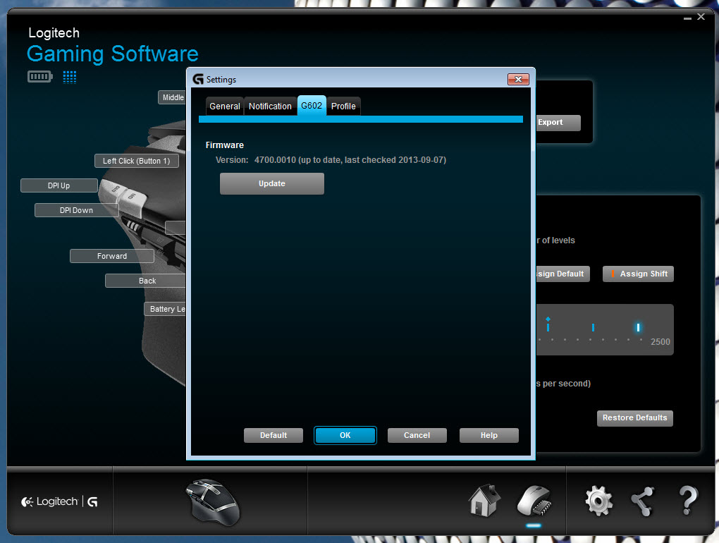Switch to the Notification tab

[270, 106]
